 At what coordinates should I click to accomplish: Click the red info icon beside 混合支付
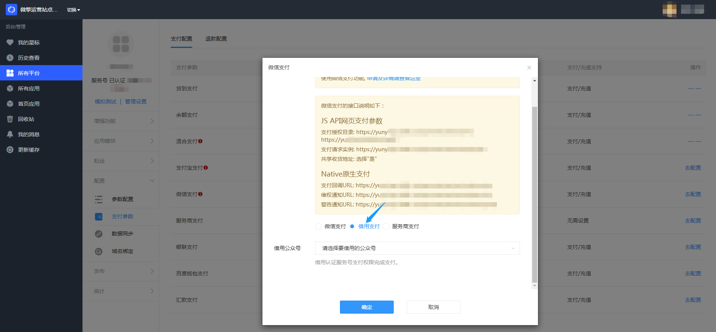click(200, 141)
